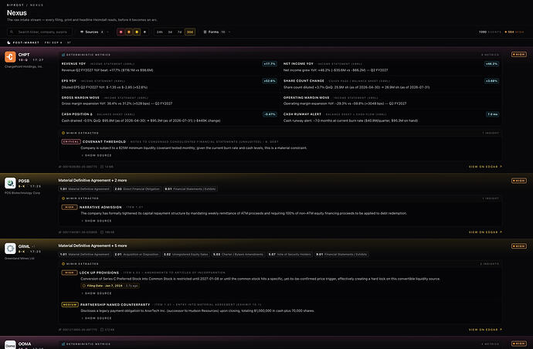Click PDSB 9.01 Financial Statements chip
533x349 pixels.
click(190, 189)
